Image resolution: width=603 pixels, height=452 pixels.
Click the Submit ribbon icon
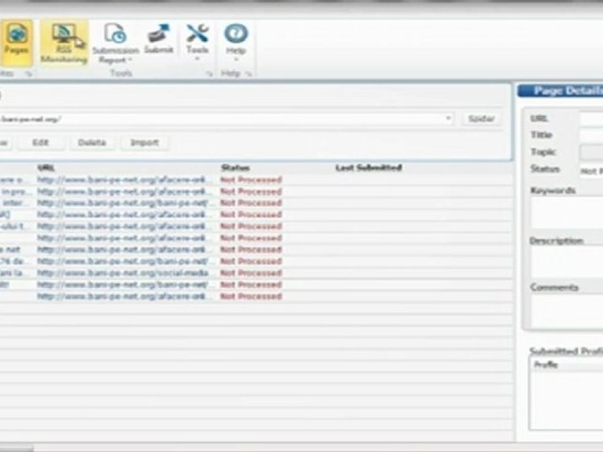point(158,38)
